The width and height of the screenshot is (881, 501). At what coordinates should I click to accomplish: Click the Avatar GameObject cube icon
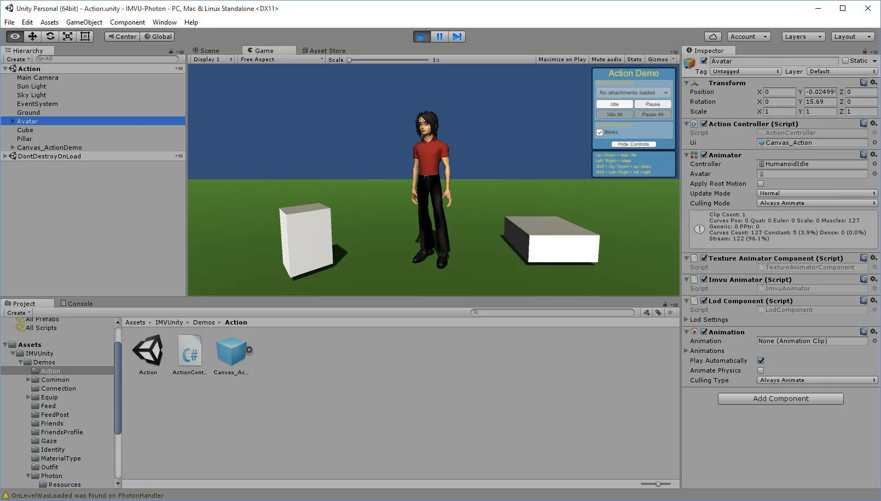[689, 63]
